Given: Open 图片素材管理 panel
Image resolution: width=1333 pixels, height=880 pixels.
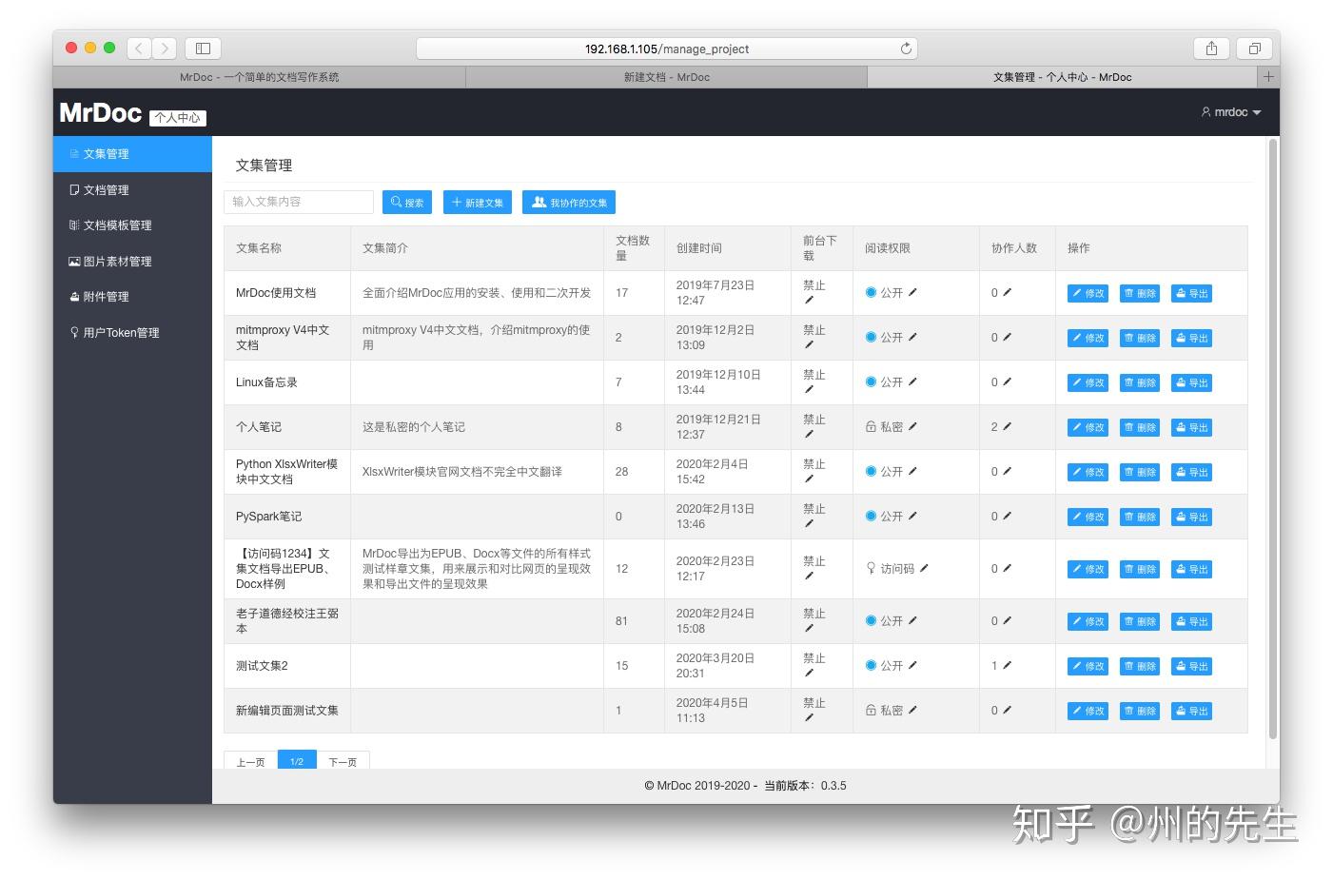Looking at the screenshot, I should point(114,261).
